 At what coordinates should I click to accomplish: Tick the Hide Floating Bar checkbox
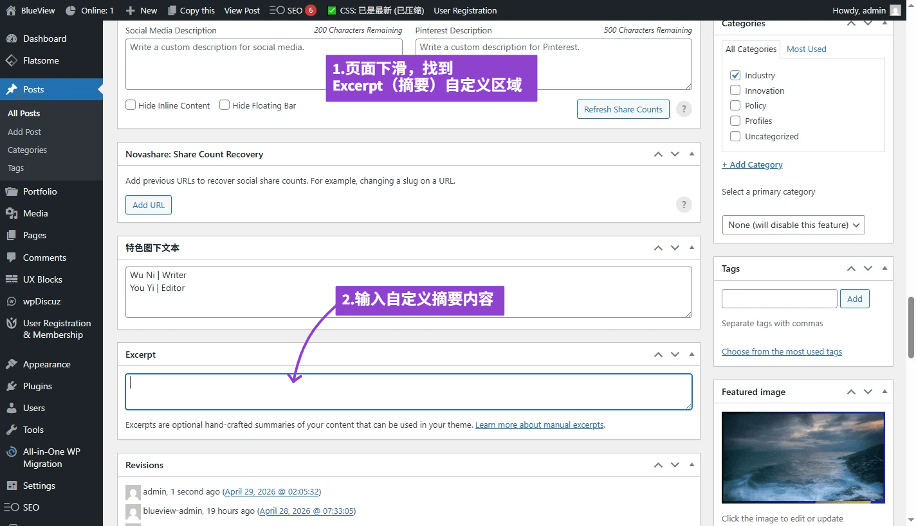point(224,105)
